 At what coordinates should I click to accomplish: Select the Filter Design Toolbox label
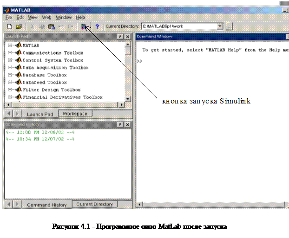click(x=52, y=90)
